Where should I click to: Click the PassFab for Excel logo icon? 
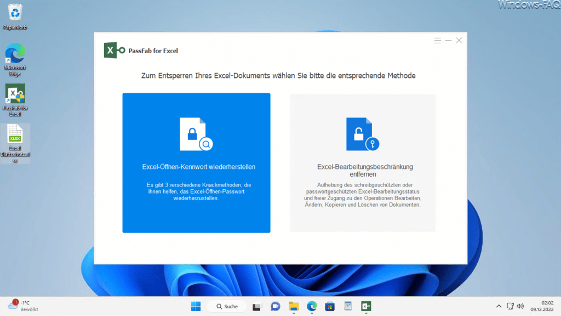click(x=114, y=50)
